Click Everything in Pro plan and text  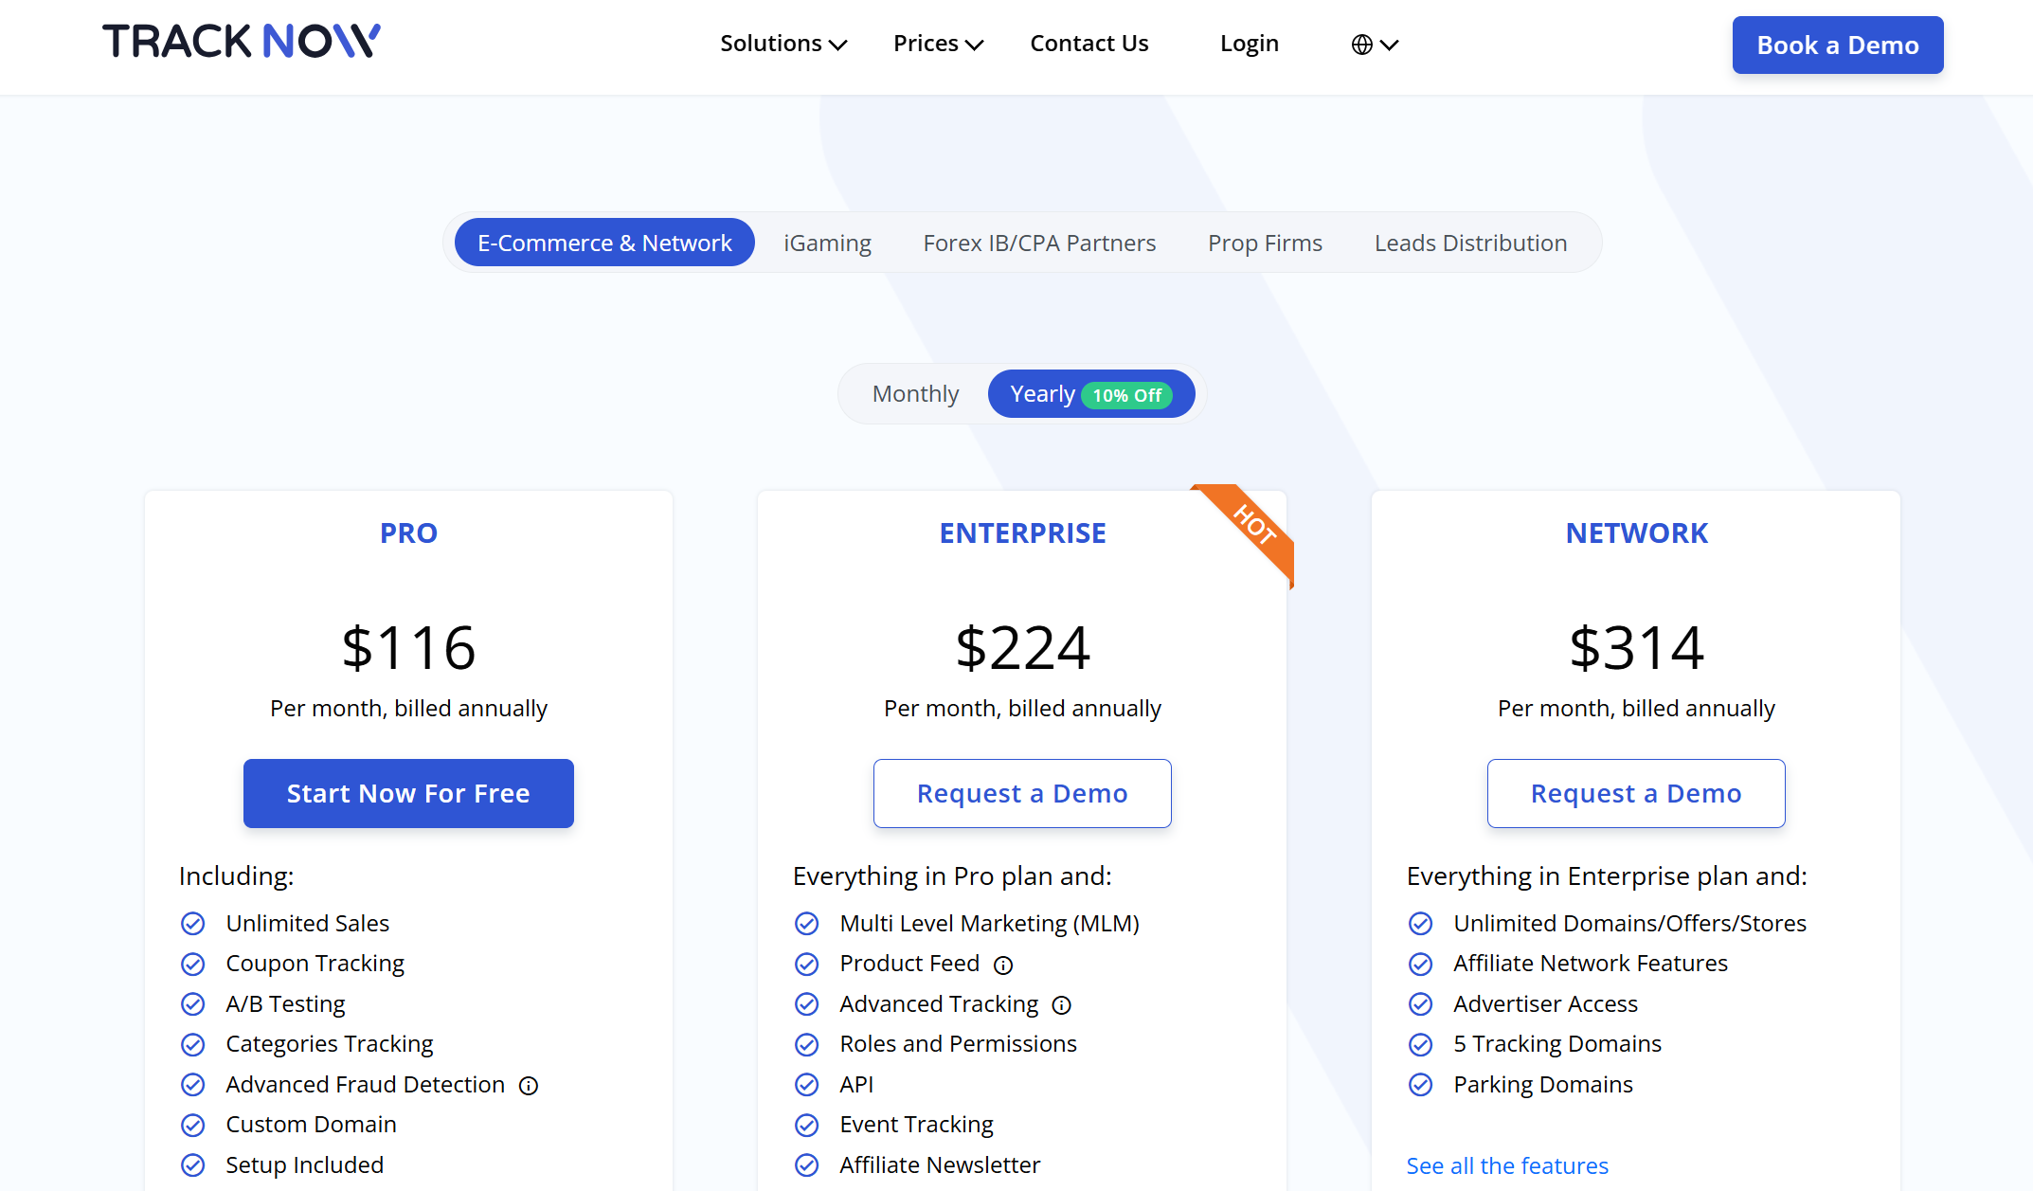click(952, 875)
